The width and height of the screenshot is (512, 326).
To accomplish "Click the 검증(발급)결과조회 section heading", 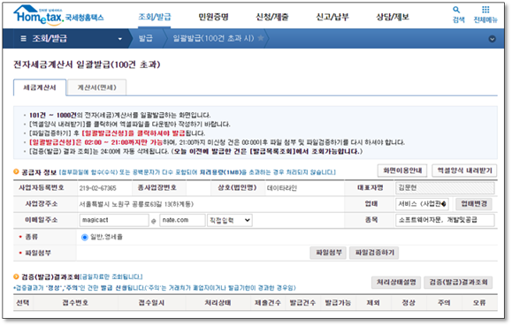I will 50,277.
